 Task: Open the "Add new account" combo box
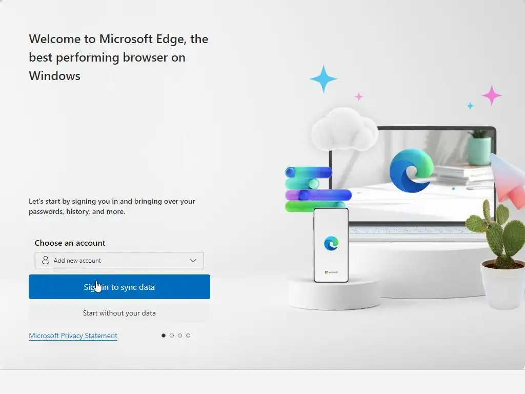119,260
